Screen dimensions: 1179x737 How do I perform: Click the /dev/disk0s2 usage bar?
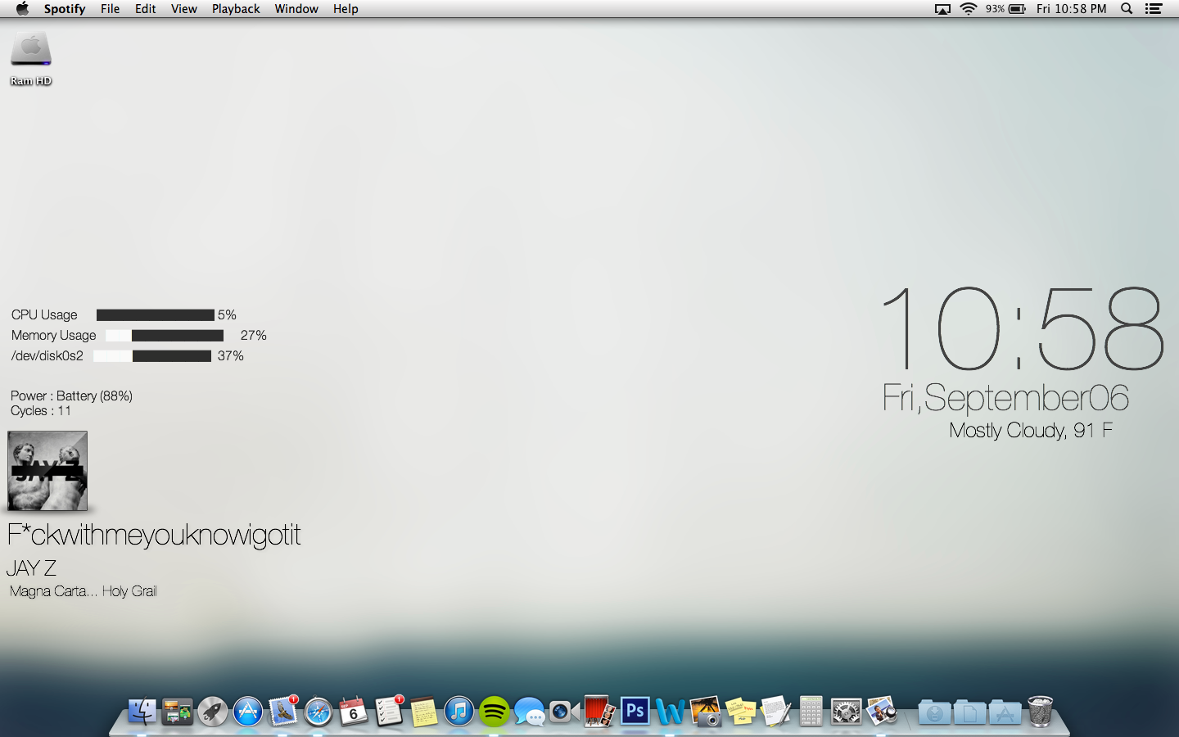coord(152,356)
